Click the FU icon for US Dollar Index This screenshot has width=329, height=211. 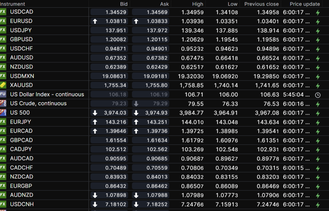pos(3,94)
